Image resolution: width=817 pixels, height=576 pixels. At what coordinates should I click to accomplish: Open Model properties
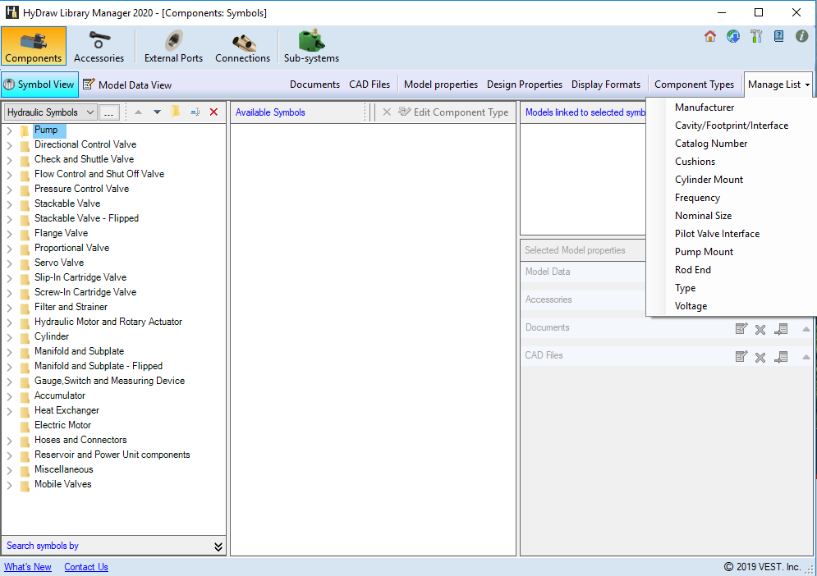click(441, 85)
